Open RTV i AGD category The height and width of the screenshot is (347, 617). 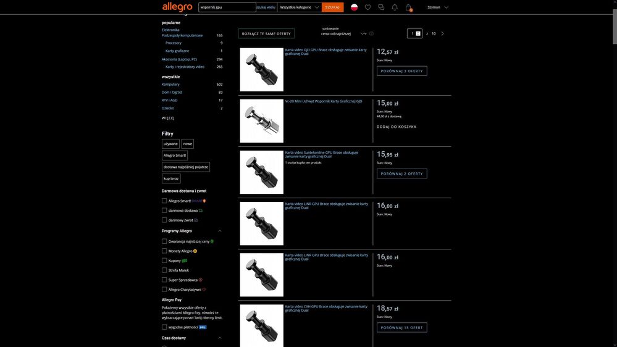tap(170, 100)
